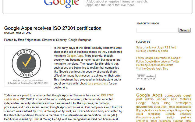Select the 'IT' label

pos(137,110)
